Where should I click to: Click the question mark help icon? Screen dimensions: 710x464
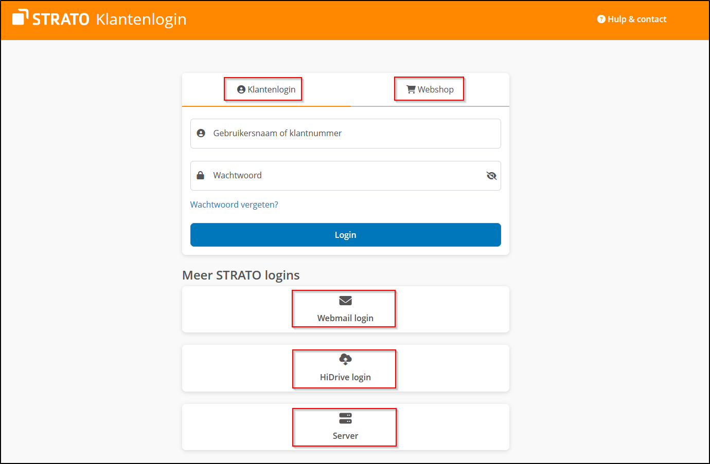[x=601, y=19]
